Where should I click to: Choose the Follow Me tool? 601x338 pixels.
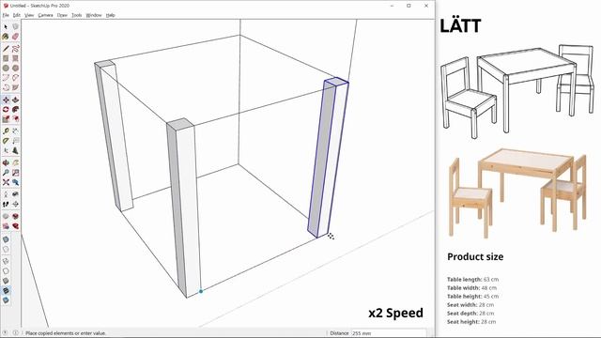click(x=15, y=109)
